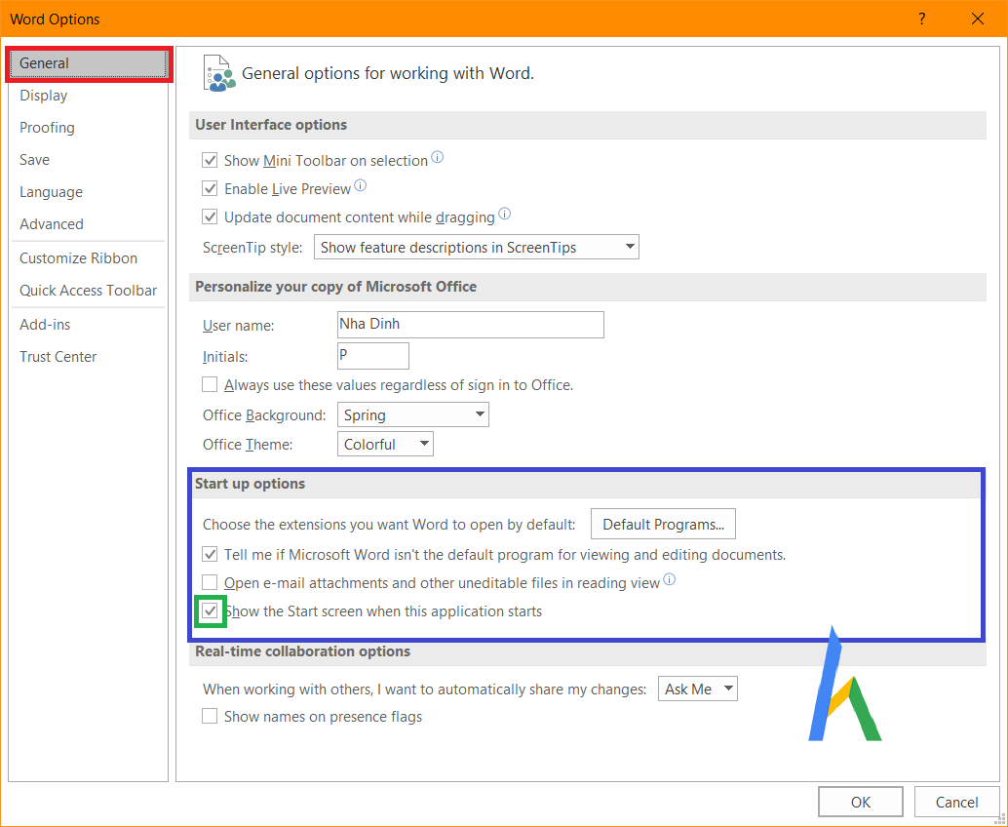Click info icon beside reading view option

(x=669, y=580)
